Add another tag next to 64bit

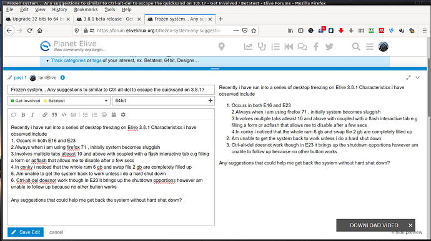(211, 101)
